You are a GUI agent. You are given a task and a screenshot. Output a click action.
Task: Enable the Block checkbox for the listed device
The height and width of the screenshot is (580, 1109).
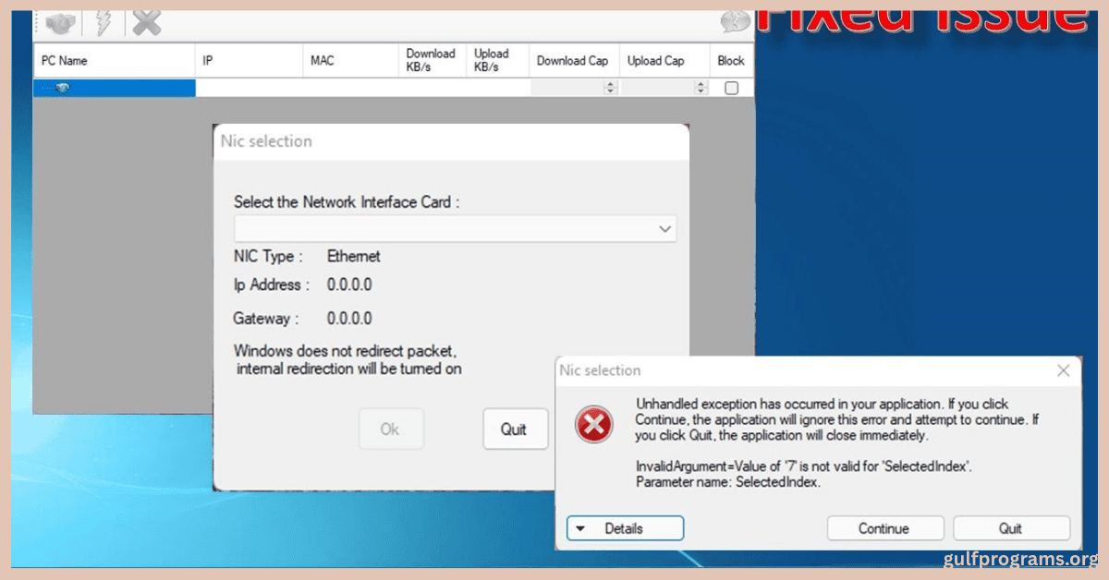pyautogui.click(x=730, y=86)
